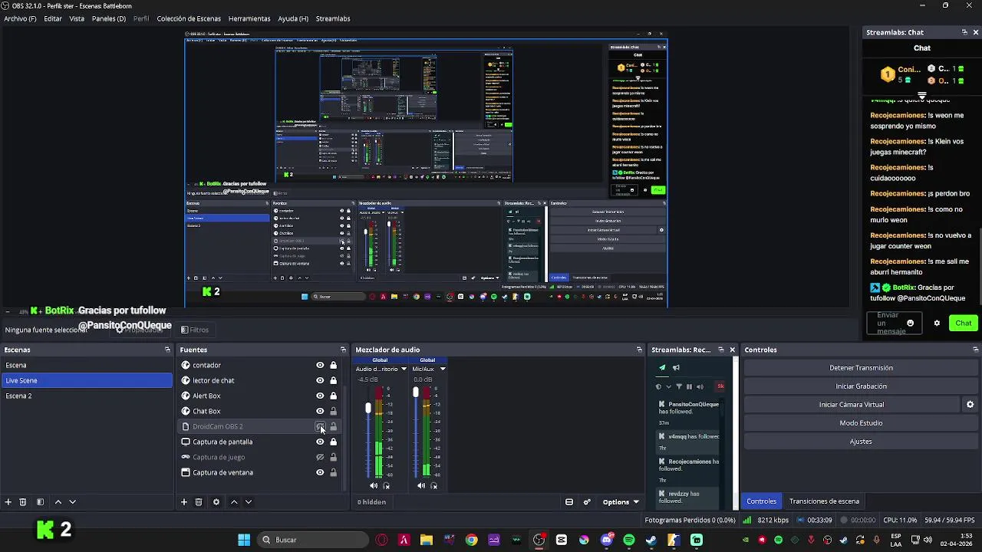Mute the Mic/Aux speaker icon
Screen dimensions: 982x552
click(421, 485)
